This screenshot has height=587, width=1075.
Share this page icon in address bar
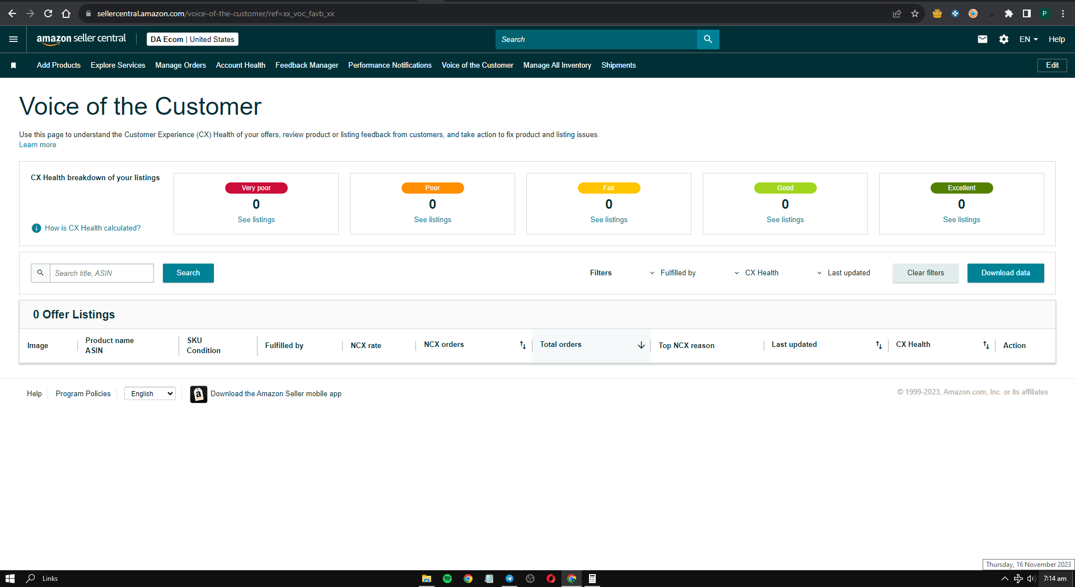pos(897,13)
